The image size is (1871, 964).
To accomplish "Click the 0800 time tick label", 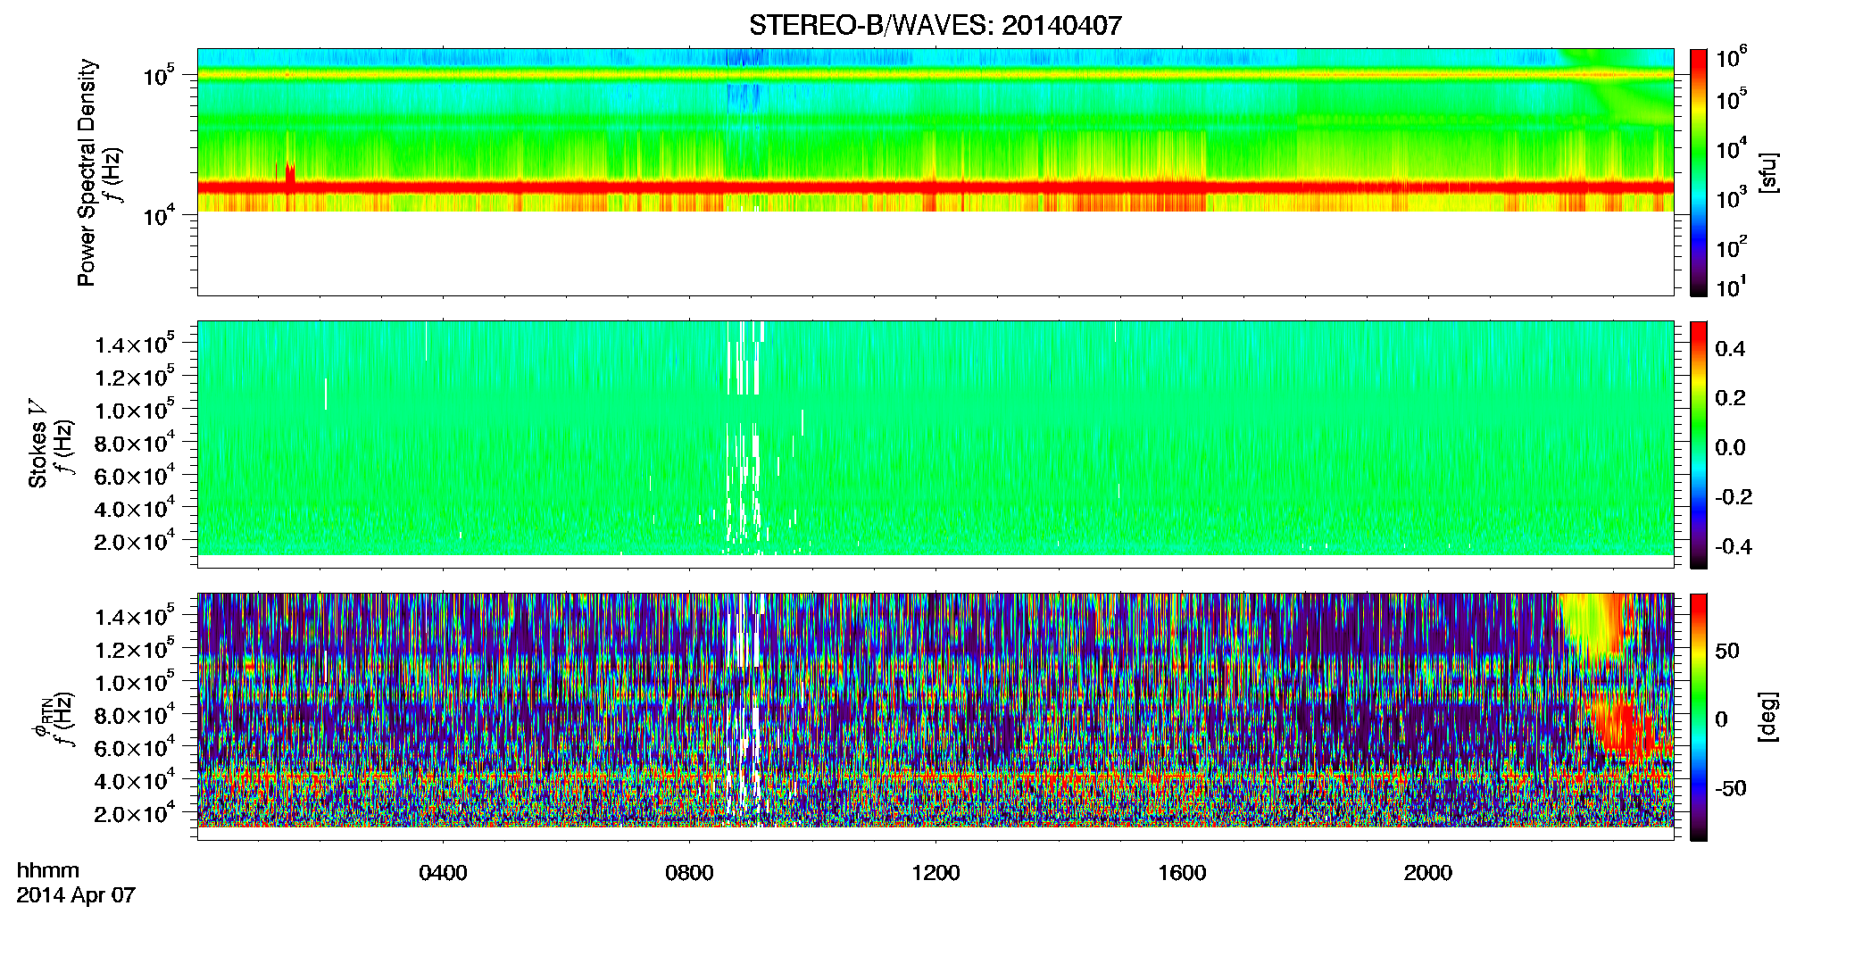I will (x=689, y=873).
